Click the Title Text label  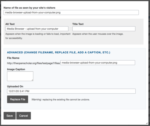[78, 24]
